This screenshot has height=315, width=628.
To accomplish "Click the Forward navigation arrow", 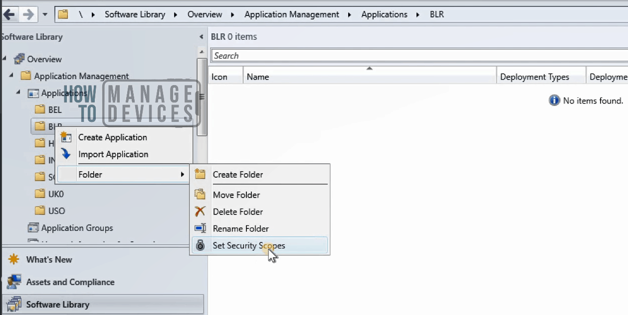I will pos(28,14).
